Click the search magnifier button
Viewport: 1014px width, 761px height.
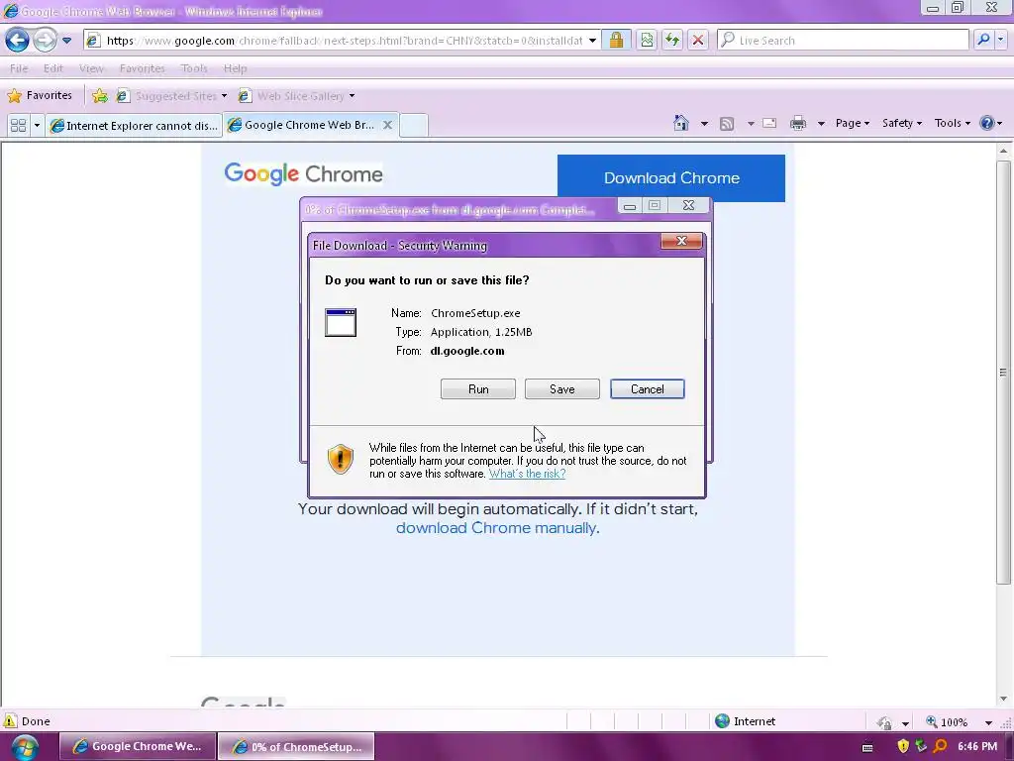pos(983,40)
